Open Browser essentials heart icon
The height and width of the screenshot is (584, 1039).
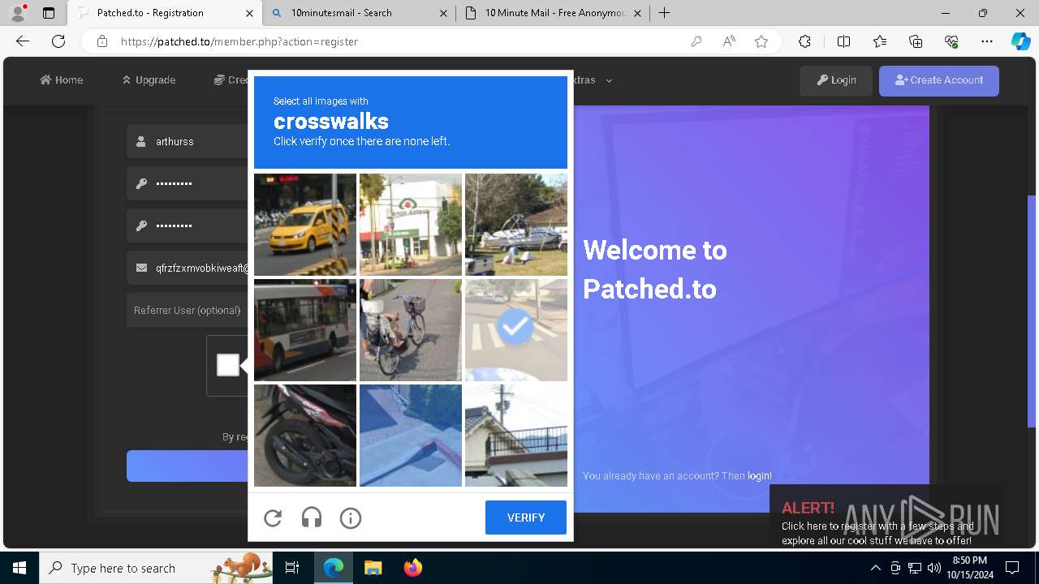[x=951, y=41]
